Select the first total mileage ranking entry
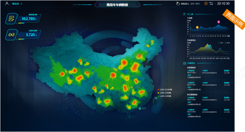The image size is (245, 132). click(x=208, y=74)
